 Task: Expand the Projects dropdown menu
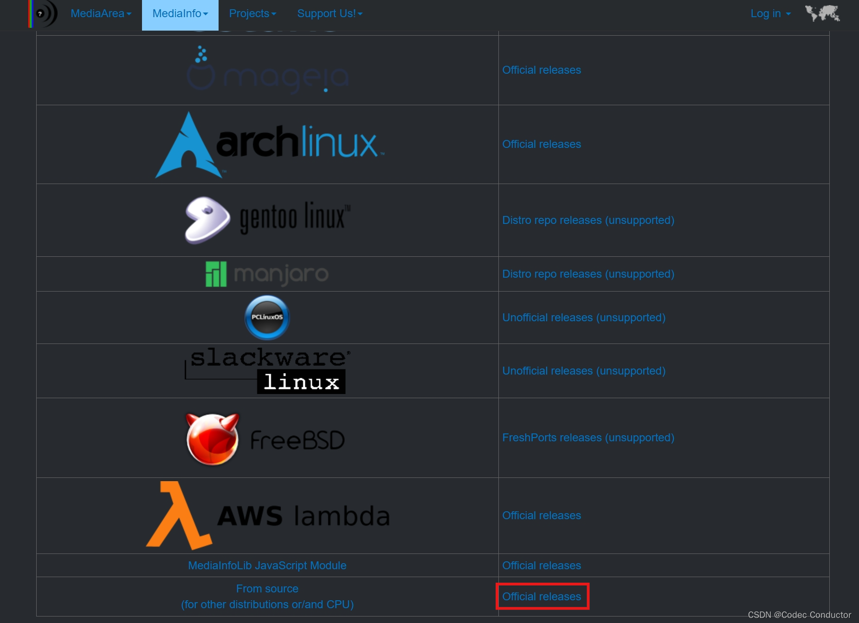coord(252,13)
